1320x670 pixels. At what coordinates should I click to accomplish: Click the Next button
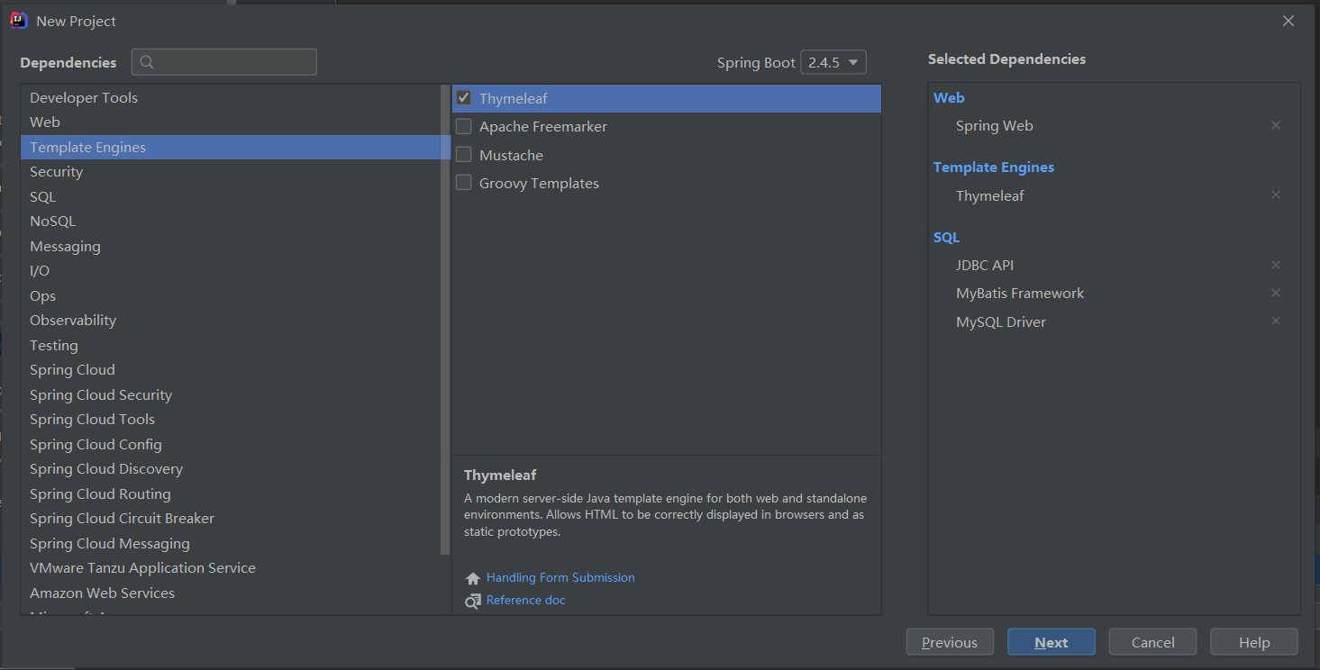pos(1051,642)
